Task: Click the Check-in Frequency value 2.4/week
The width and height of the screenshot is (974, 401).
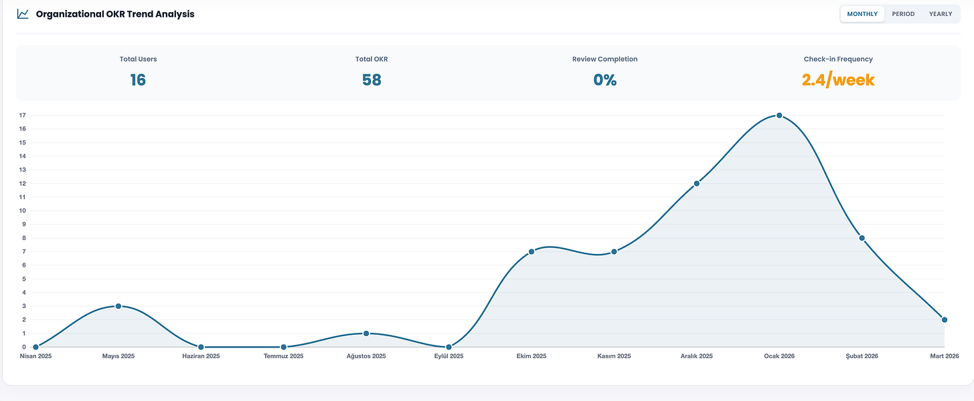Action: 838,80
